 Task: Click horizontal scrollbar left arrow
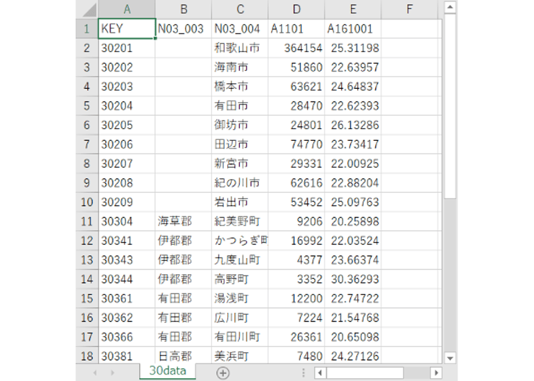[320, 372]
